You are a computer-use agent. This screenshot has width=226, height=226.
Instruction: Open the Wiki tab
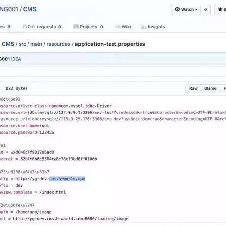(x=123, y=27)
